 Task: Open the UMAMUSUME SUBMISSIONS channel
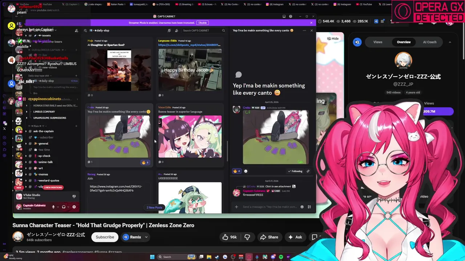pyautogui.click(x=49, y=118)
